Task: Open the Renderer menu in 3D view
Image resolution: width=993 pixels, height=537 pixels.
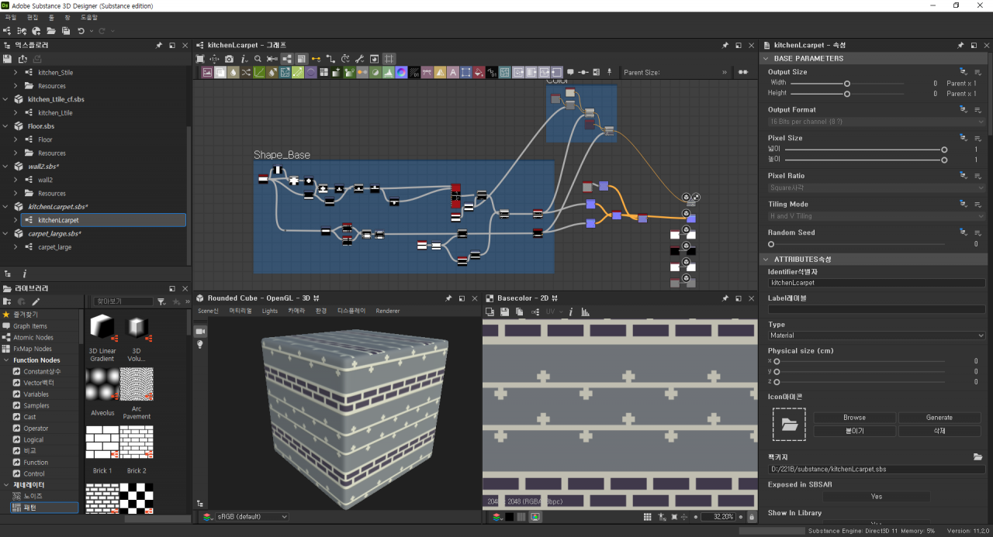Action: pos(387,312)
